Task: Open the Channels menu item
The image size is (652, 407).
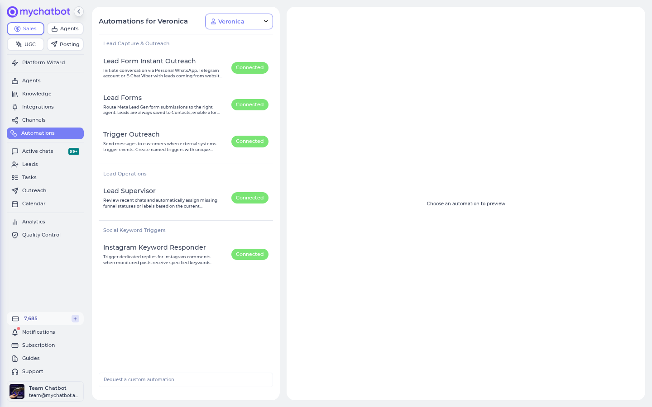Action: 45,120
